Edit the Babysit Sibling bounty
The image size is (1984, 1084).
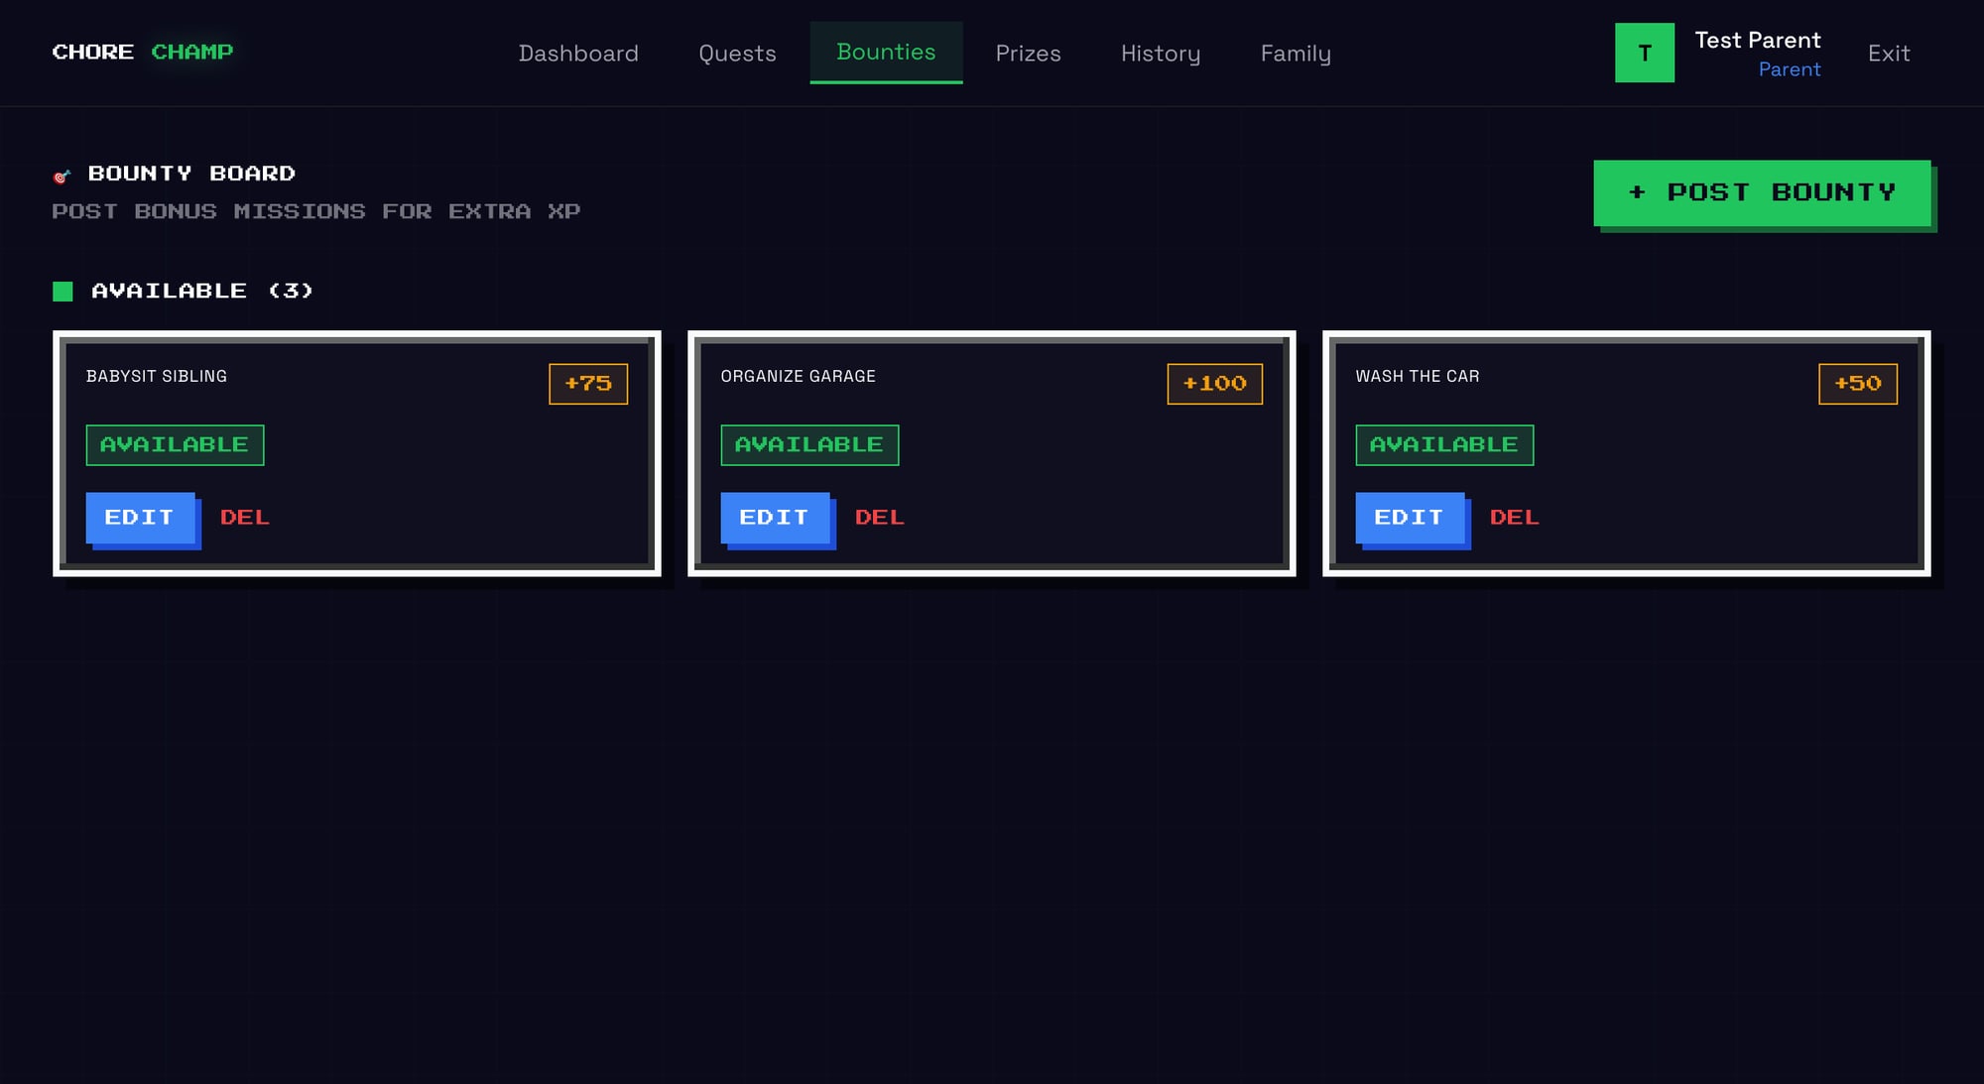tap(140, 517)
